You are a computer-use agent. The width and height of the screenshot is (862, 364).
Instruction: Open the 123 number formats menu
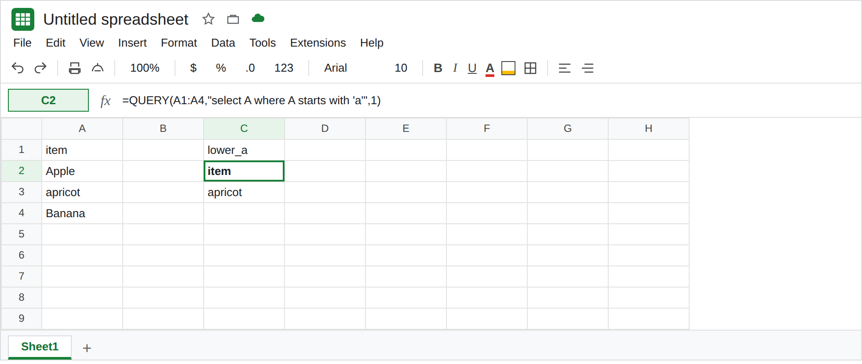pyautogui.click(x=284, y=68)
